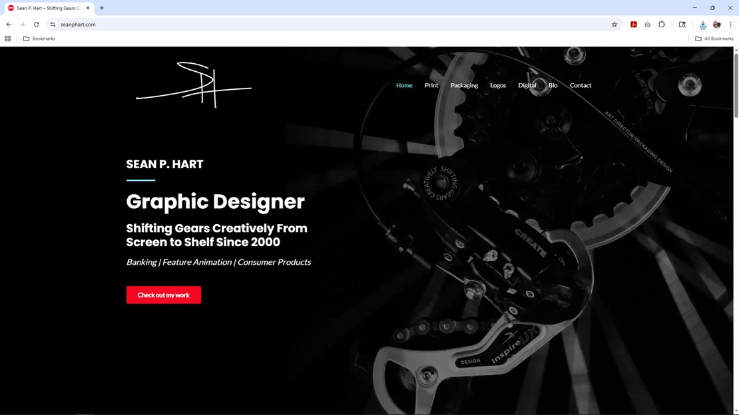Open the apps grid in the bookmarks bar
This screenshot has height=415, width=739.
8,39
